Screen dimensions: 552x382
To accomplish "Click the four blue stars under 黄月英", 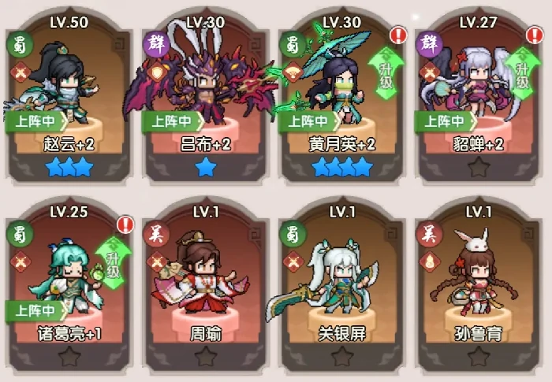I will 342,167.
